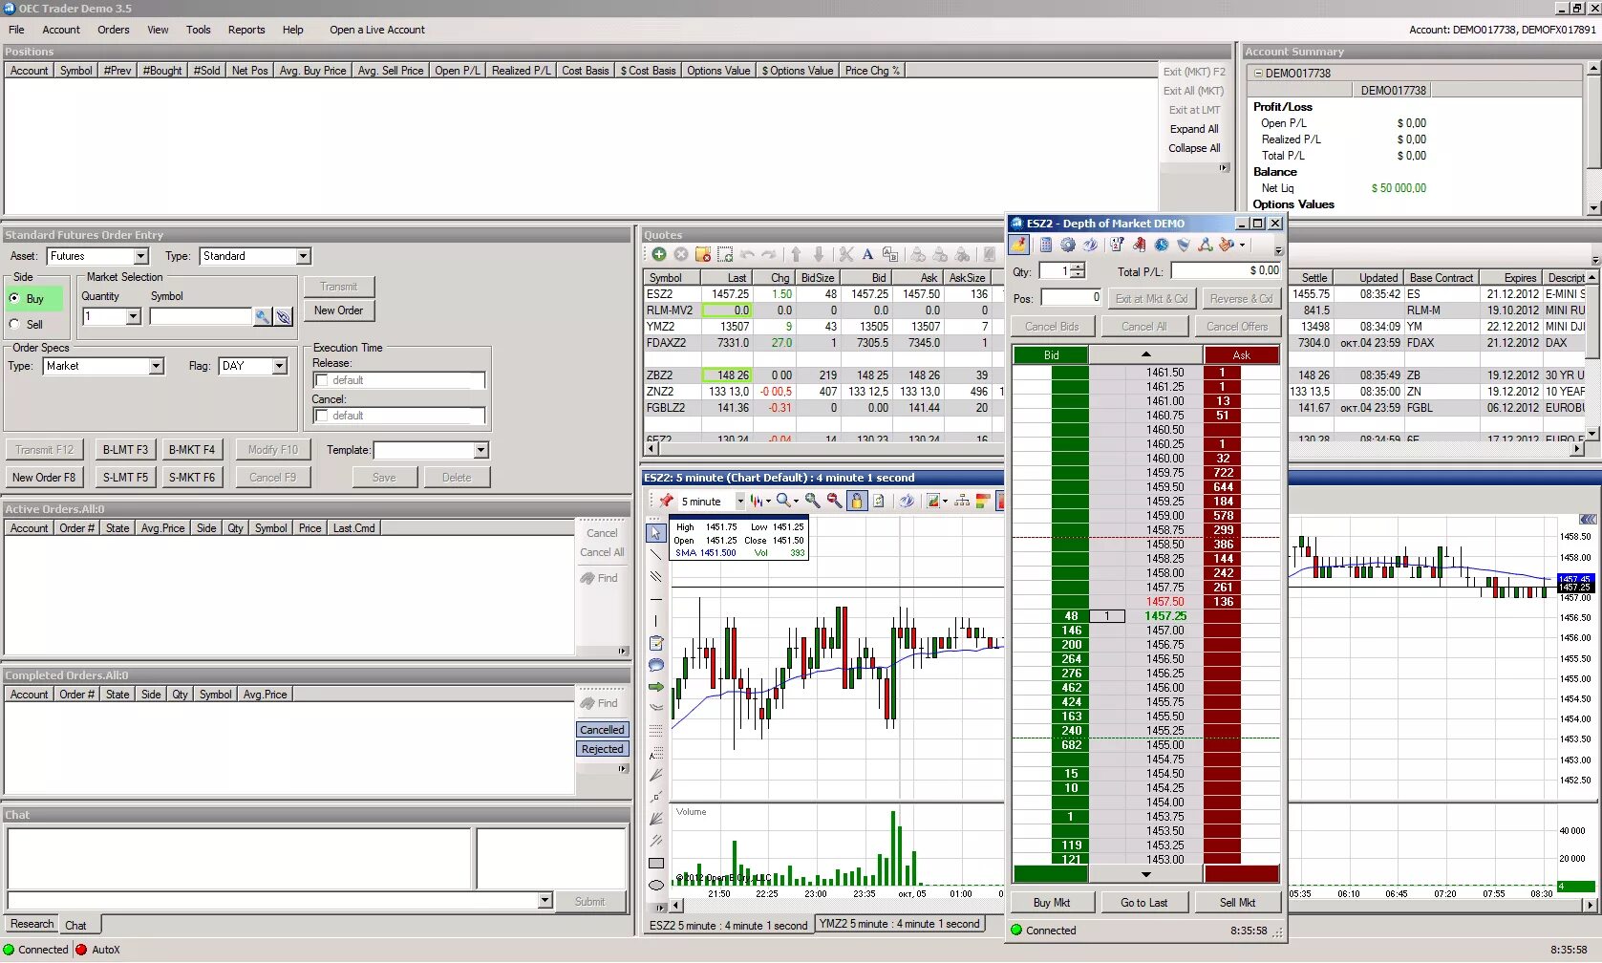Open the Orders menu

[x=113, y=30]
